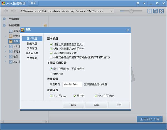Screen dimensions: 167x130
Task: Select the 图片收藏 pictures folder icon
Action: tap(11, 41)
